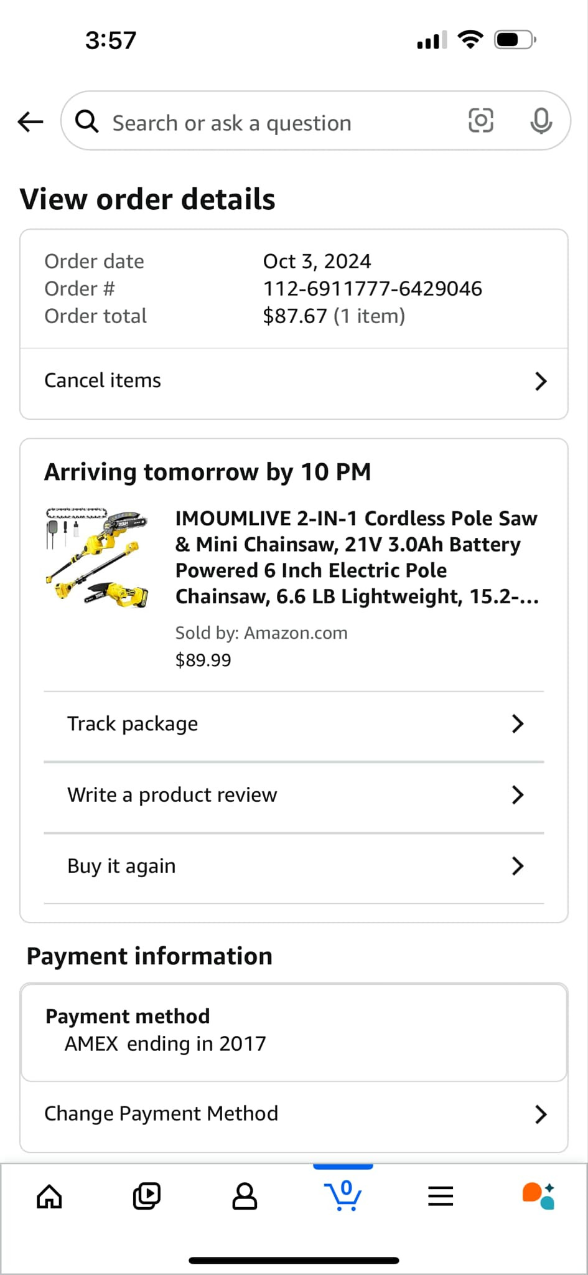Open the Inspire video tab icon

147,1196
